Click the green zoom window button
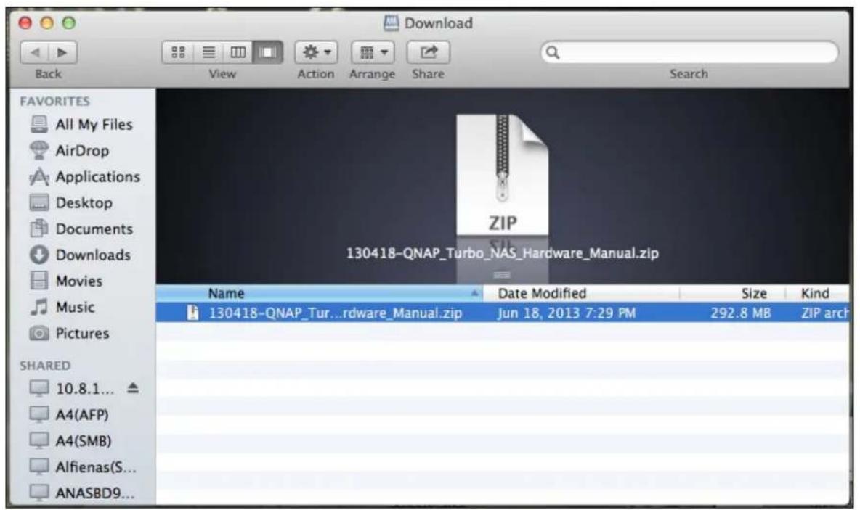 [x=68, y=23]
